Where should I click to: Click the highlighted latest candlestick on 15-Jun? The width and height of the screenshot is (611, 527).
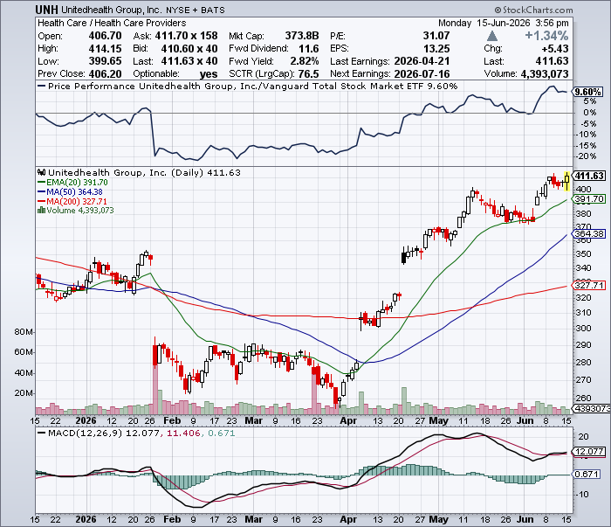pyautogui.click(x=567, y=181)
